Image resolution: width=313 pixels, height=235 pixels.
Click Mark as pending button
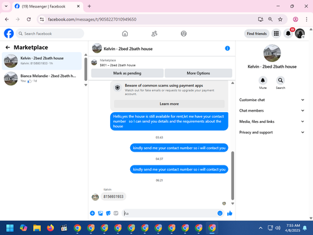click(127, 73)
